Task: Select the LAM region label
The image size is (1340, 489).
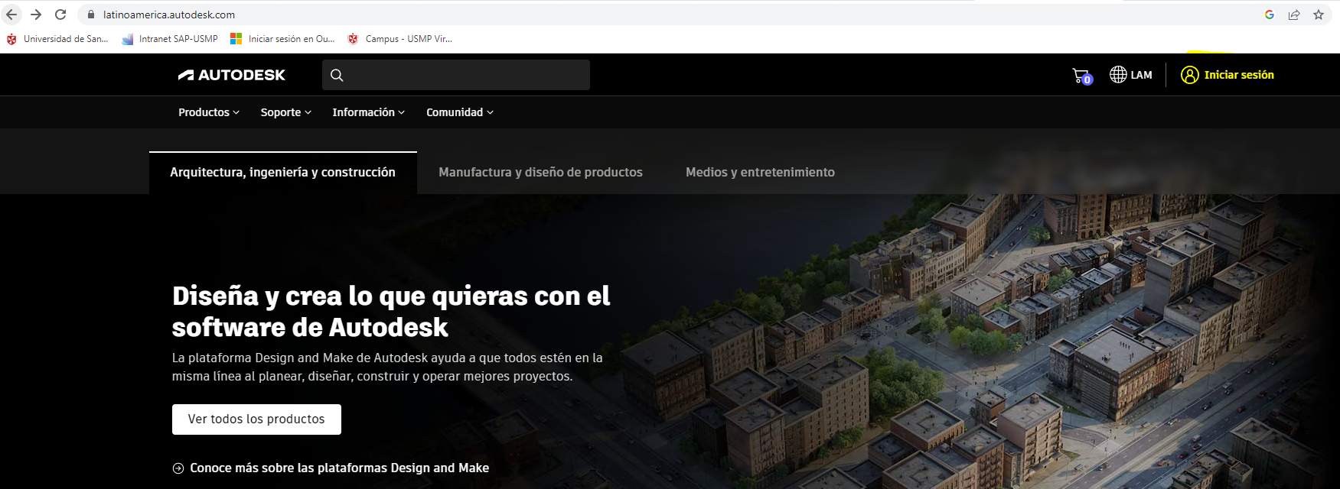Action: pos(1141,75)
